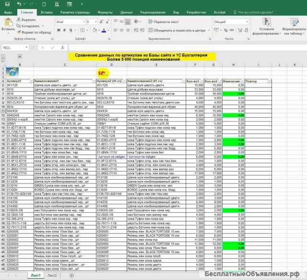Open the Число group dialog launcher
The image size is (307, 280).
(248, 39)
